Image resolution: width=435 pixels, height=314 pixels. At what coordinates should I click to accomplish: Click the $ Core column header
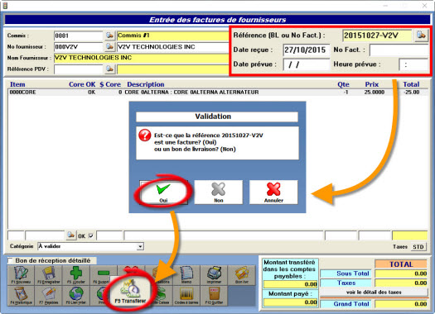click(x=110, y=84)
